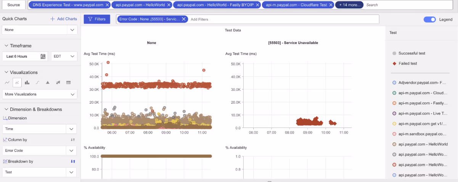Click the 100% availability brown line in None chart
The width and height of the screenshot is (458, 182).
pos(156,156)
